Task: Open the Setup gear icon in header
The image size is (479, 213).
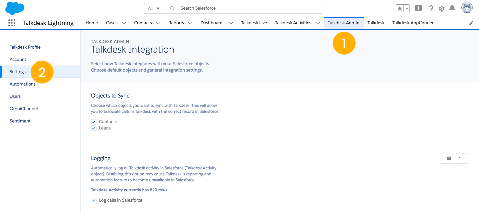Action: [441, 9]
